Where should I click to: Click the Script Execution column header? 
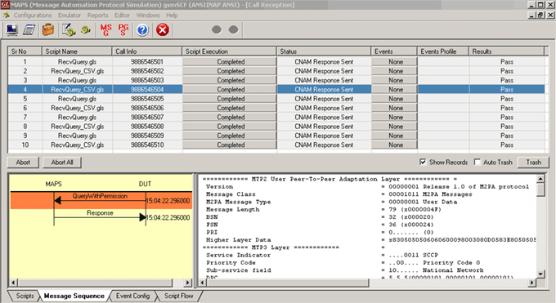(229, 51)
